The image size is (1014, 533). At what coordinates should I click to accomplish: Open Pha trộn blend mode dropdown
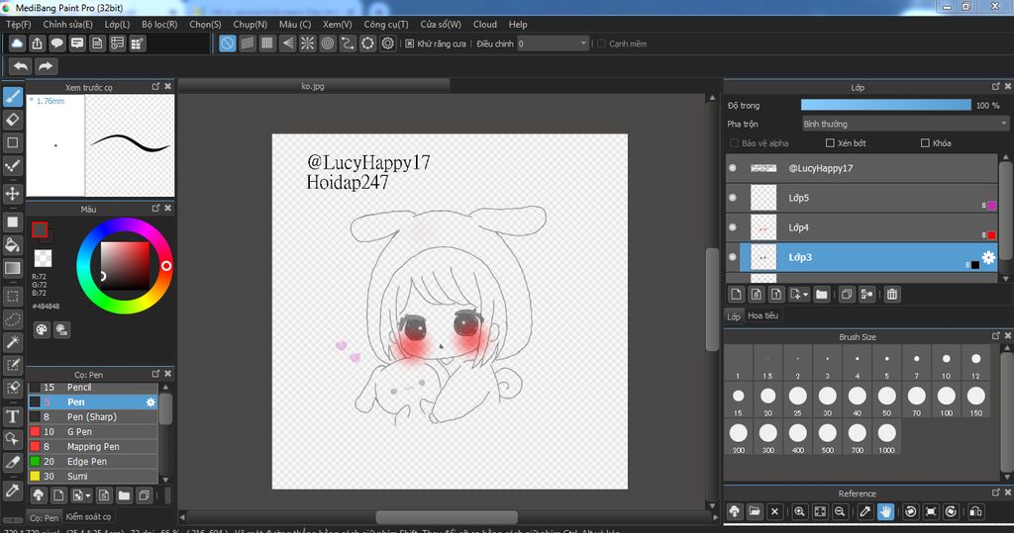[905, 124]
